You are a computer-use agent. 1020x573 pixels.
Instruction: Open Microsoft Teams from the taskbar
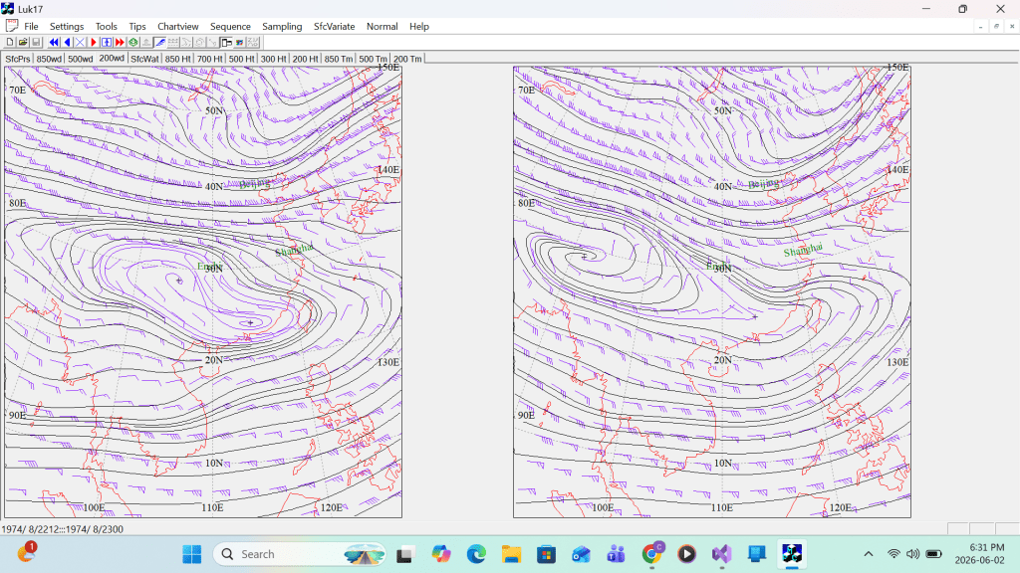616,554
